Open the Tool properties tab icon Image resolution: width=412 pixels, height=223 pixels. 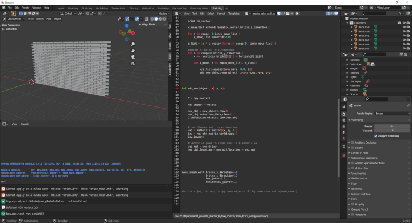coord(344,106)
